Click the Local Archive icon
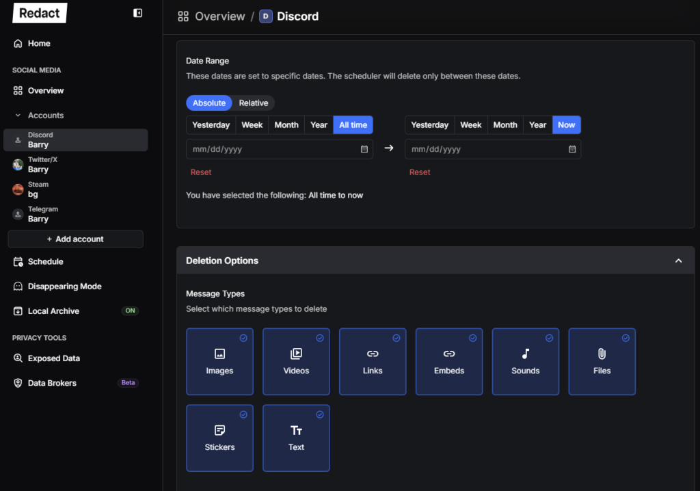This screenshot has height=491, width=700. click(x=18, y=311)
